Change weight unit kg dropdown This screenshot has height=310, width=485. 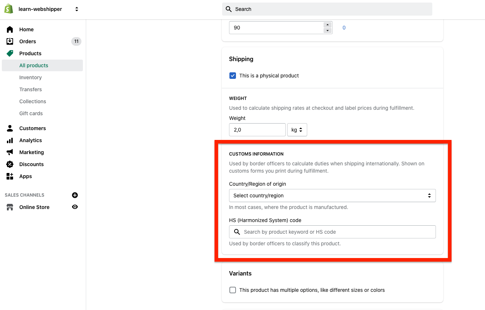pos(297,130)
